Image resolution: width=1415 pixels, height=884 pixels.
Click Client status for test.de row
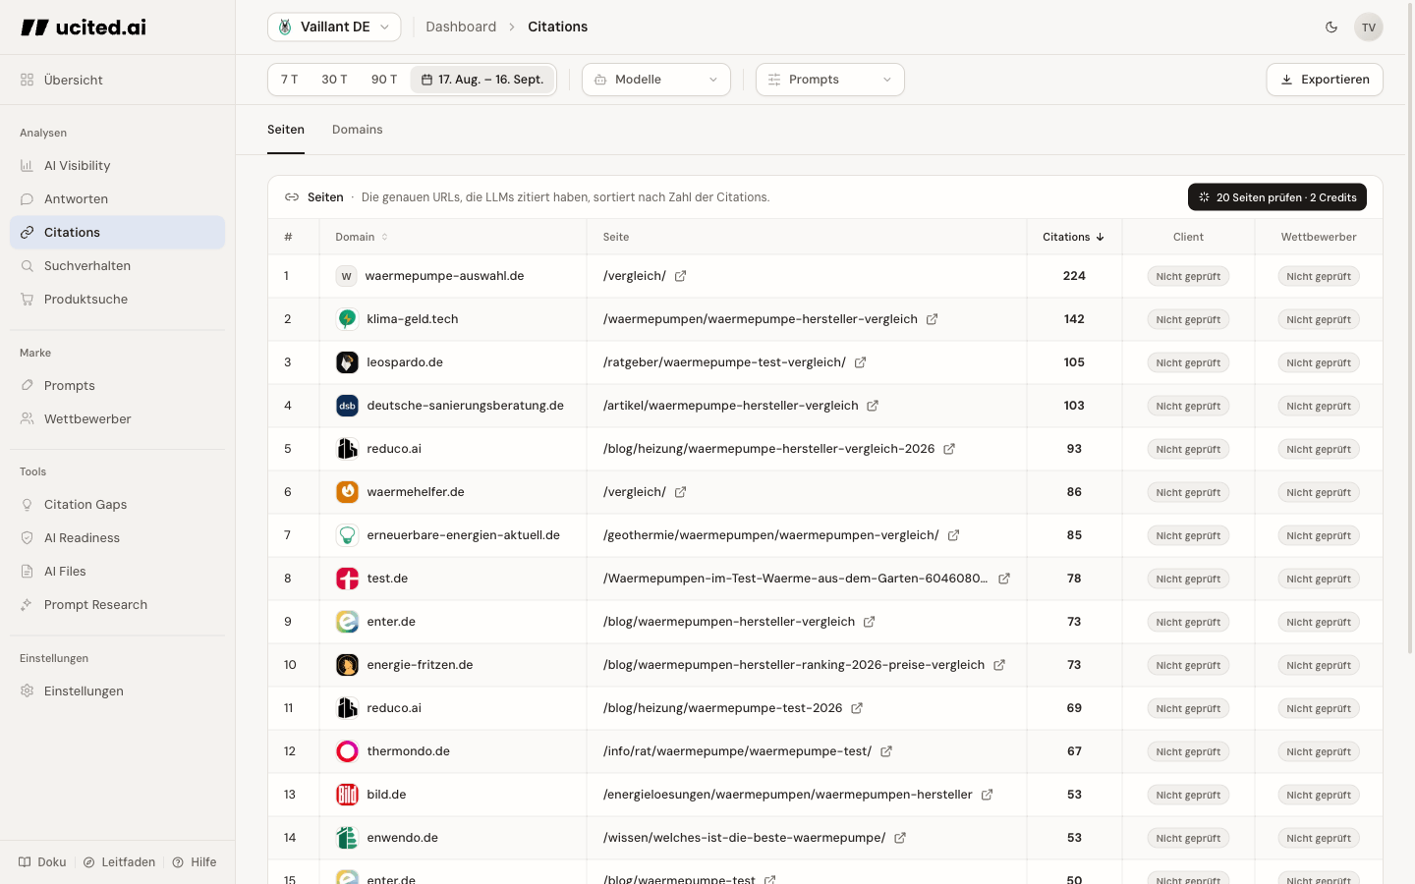(1188, 579)
